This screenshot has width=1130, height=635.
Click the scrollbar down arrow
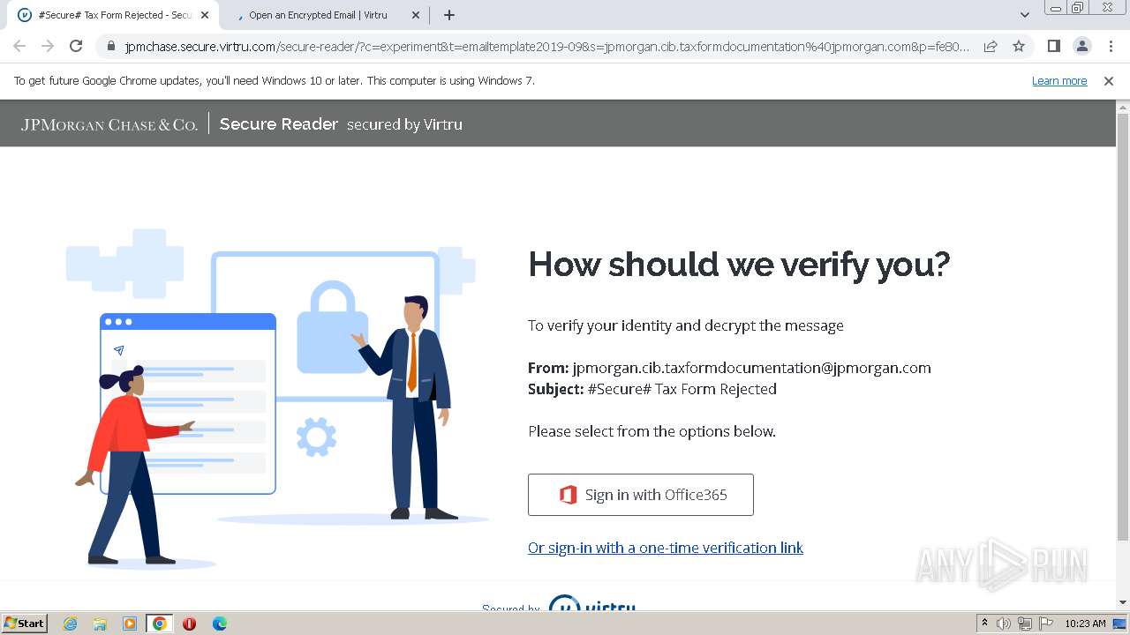pos(1123,602)
